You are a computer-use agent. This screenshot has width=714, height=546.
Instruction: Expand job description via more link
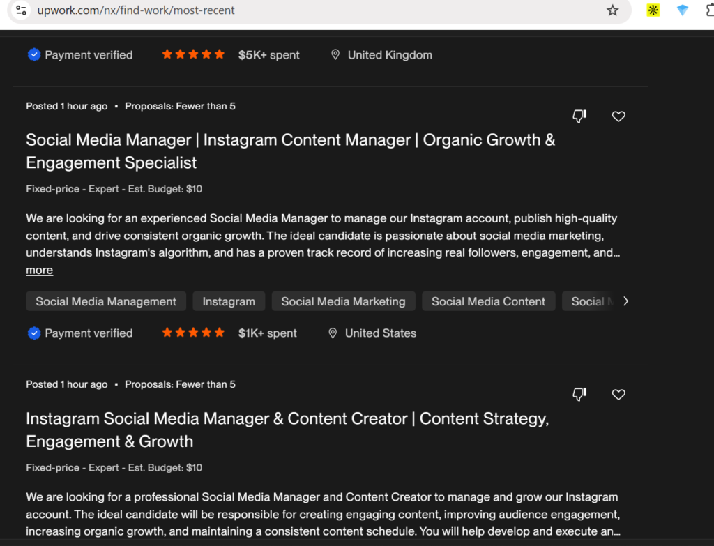[39, 270]
